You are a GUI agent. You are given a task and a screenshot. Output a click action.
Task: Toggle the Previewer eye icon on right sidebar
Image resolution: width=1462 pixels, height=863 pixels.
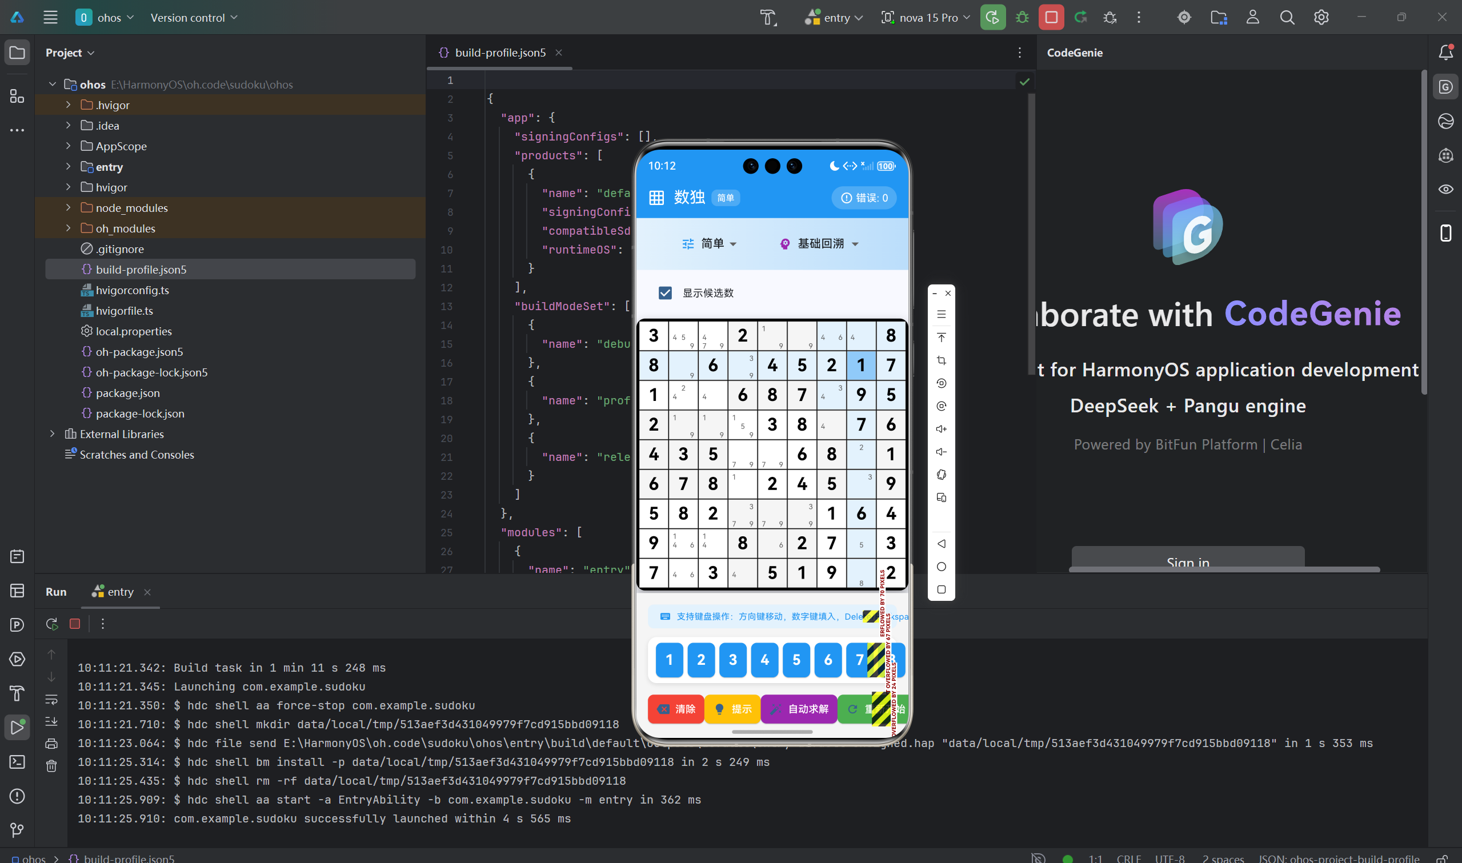tap(1445, 190)
